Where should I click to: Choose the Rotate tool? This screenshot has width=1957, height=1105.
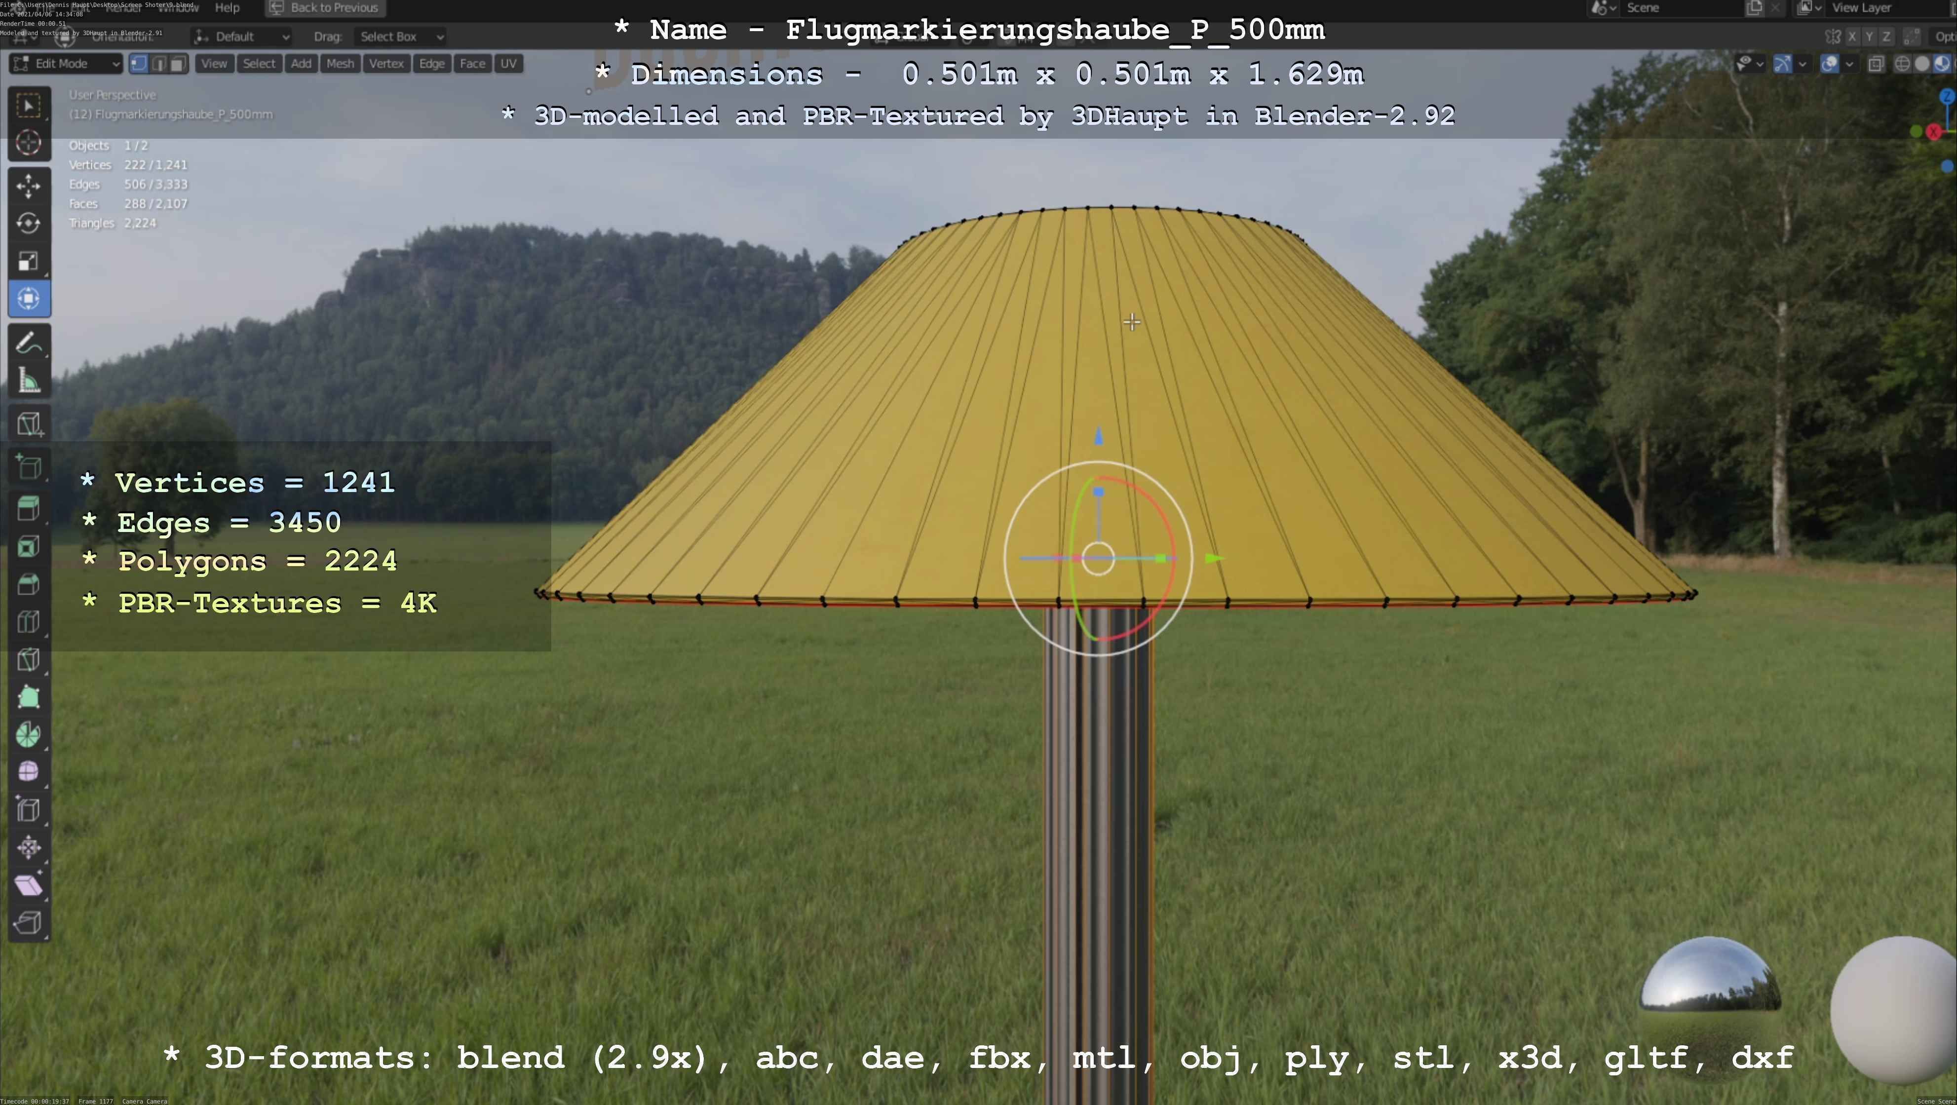click(29, 223)
